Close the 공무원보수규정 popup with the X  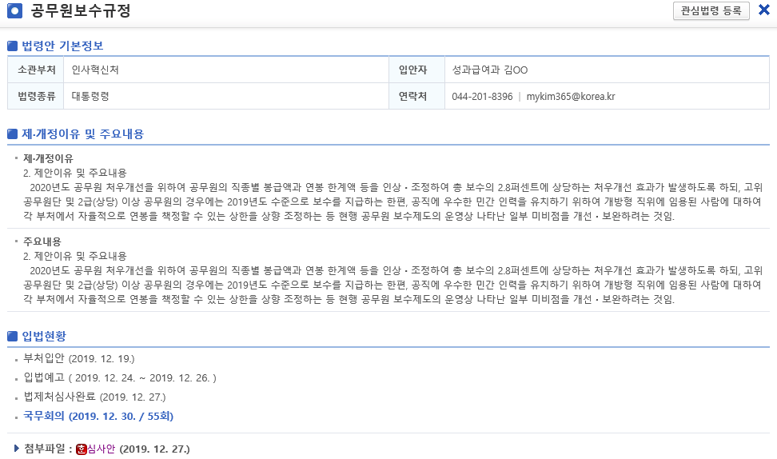coord(764,10)
